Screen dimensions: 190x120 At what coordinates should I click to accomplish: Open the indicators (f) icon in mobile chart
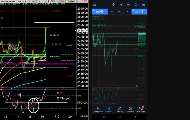(121, 5)
